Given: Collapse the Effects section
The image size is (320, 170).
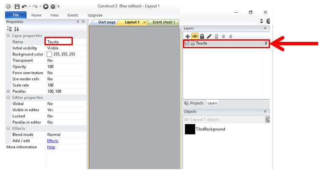Looking at the screenshot, I should pyautogui.click(x=8, y=129).
